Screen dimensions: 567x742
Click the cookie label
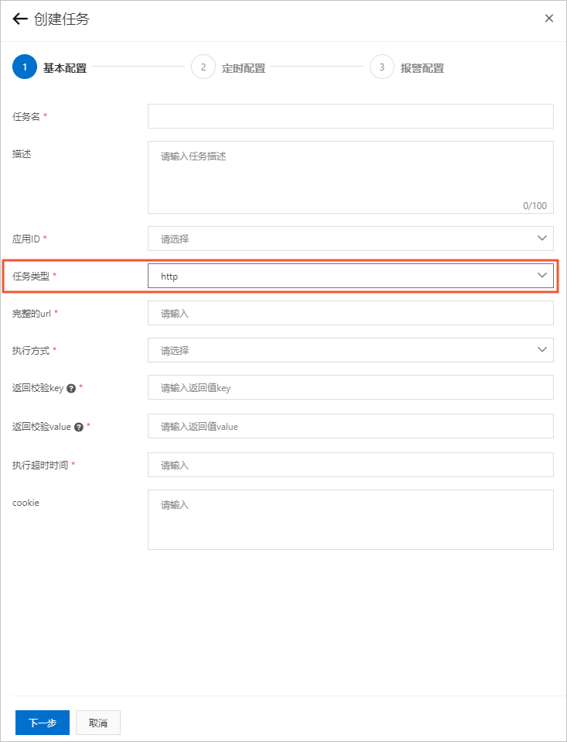click(26, 503)
